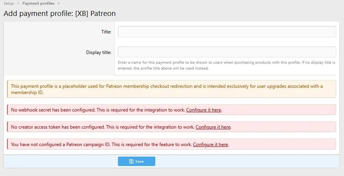Screen dimensions: 344x176
Task: Click the placeholder notice about Patreon membership checkout
Action: coord(172,89)
